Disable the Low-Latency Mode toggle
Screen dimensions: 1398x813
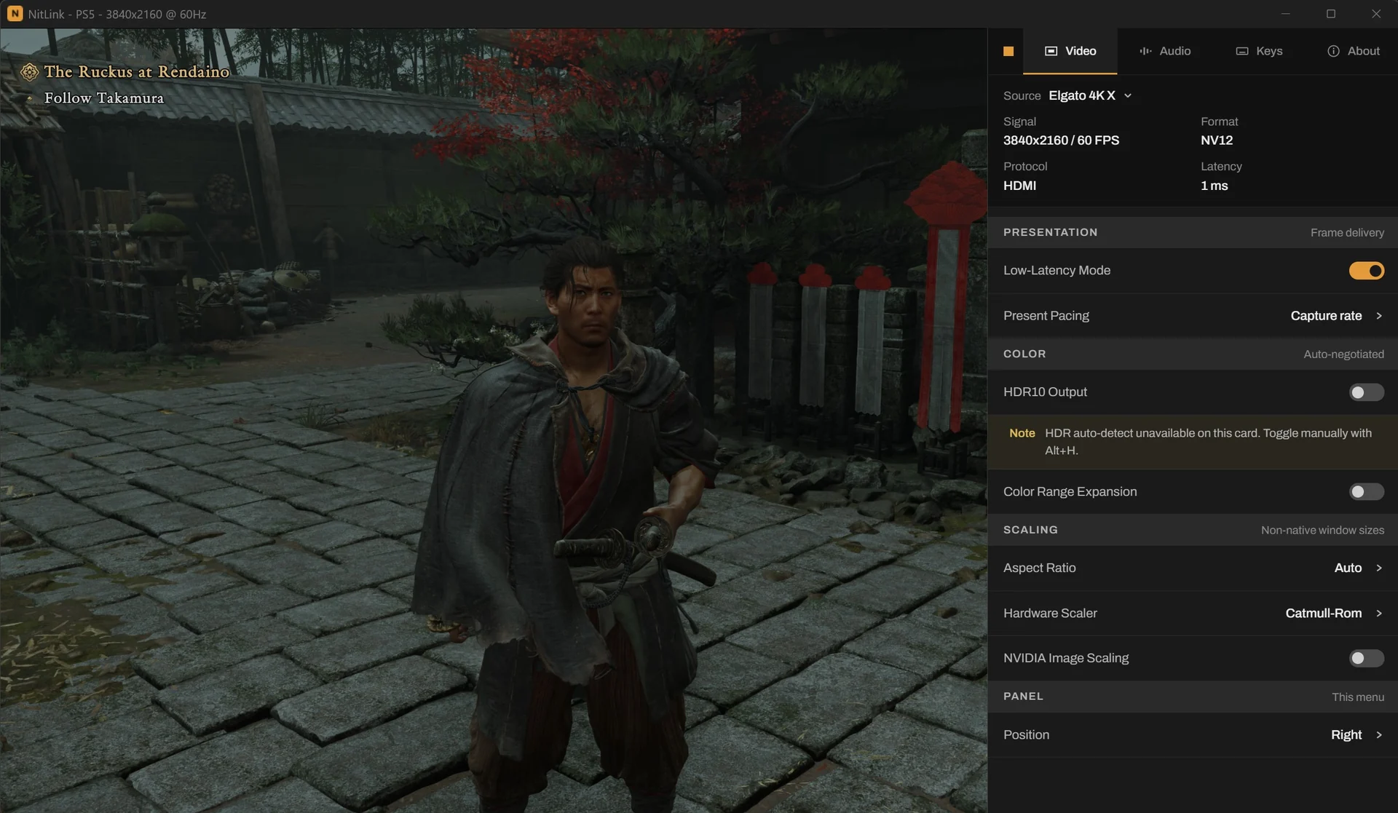[x=1366, y=271]
